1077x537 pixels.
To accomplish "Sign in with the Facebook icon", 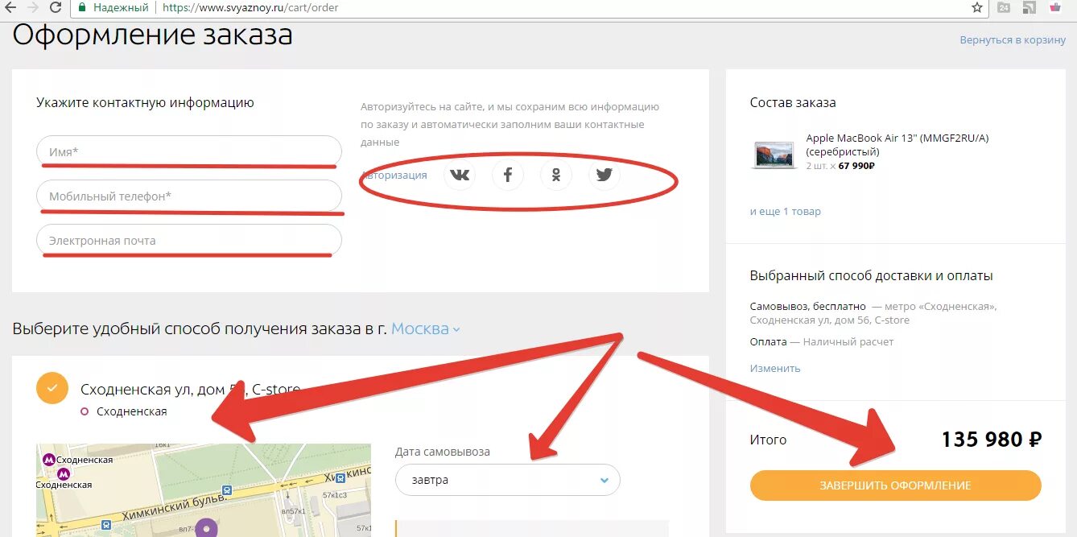I will pos(508,175).
